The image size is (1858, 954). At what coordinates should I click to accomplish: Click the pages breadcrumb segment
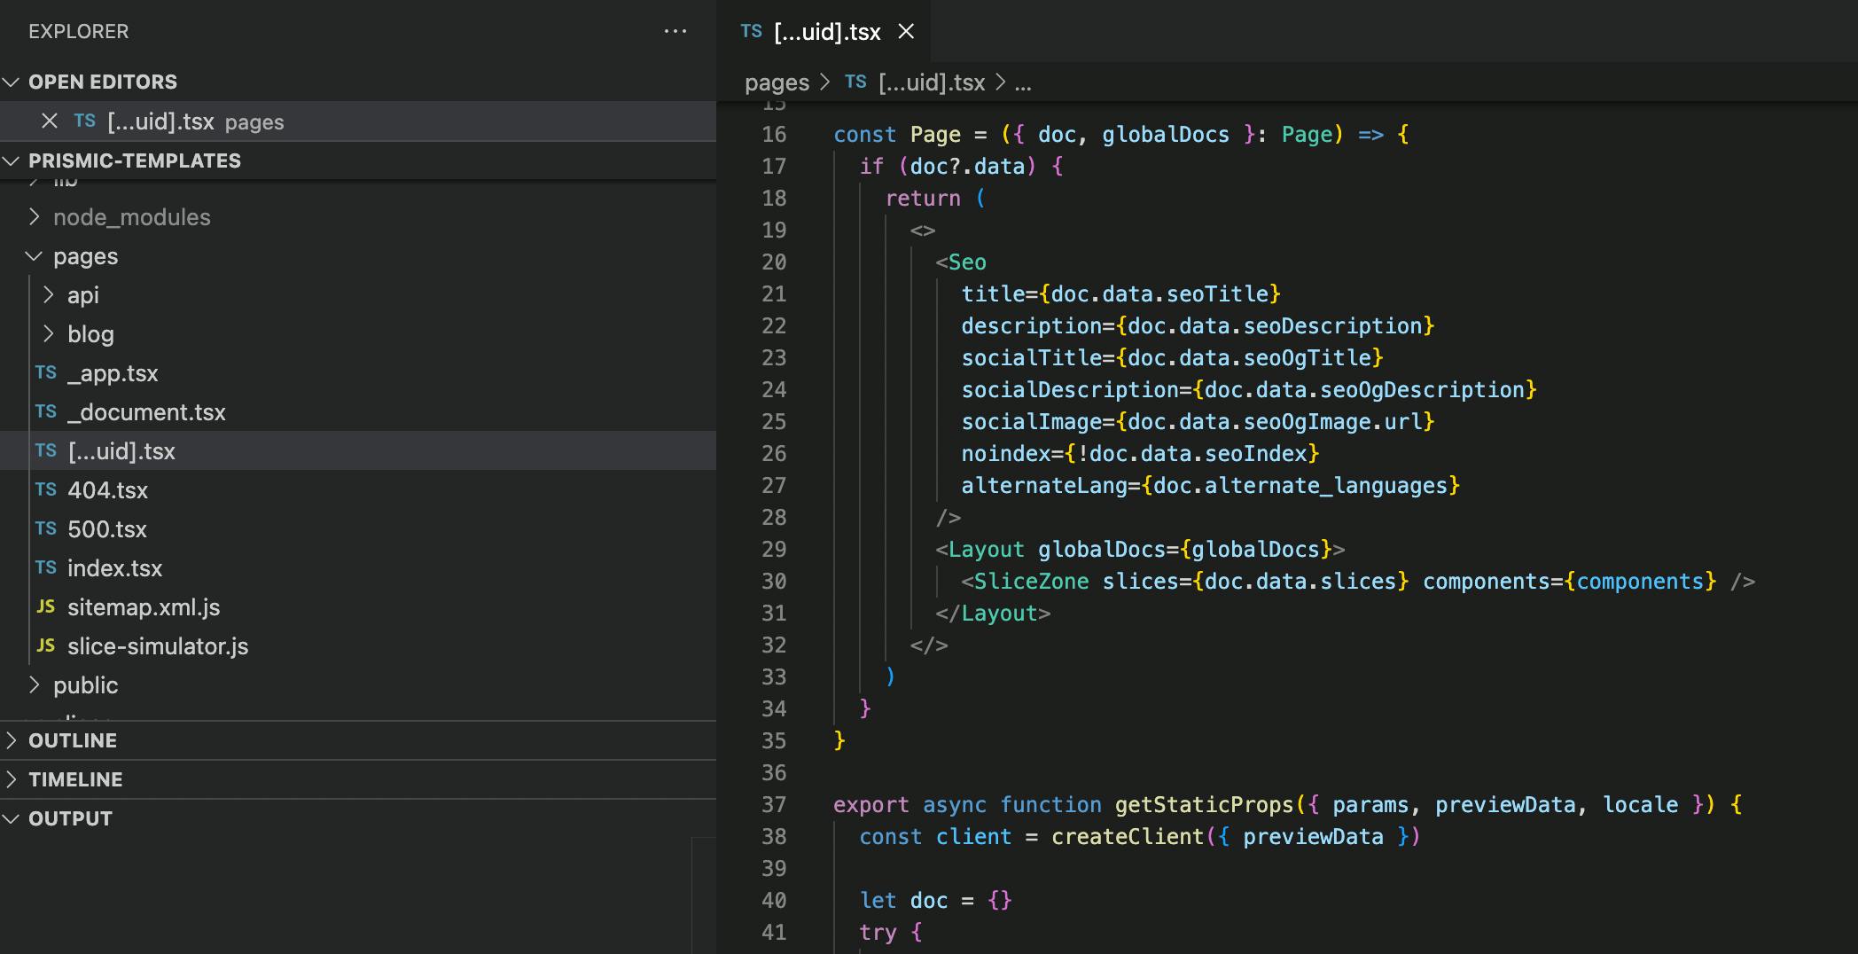pos(777,82)
